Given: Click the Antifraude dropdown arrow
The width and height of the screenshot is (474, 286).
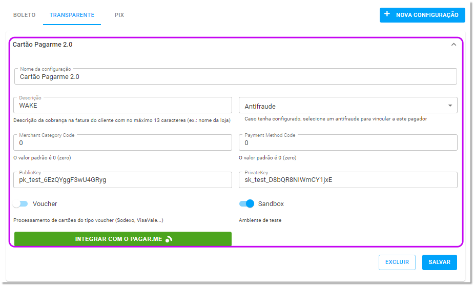Looking at the screenshot, I should point(450,106).
